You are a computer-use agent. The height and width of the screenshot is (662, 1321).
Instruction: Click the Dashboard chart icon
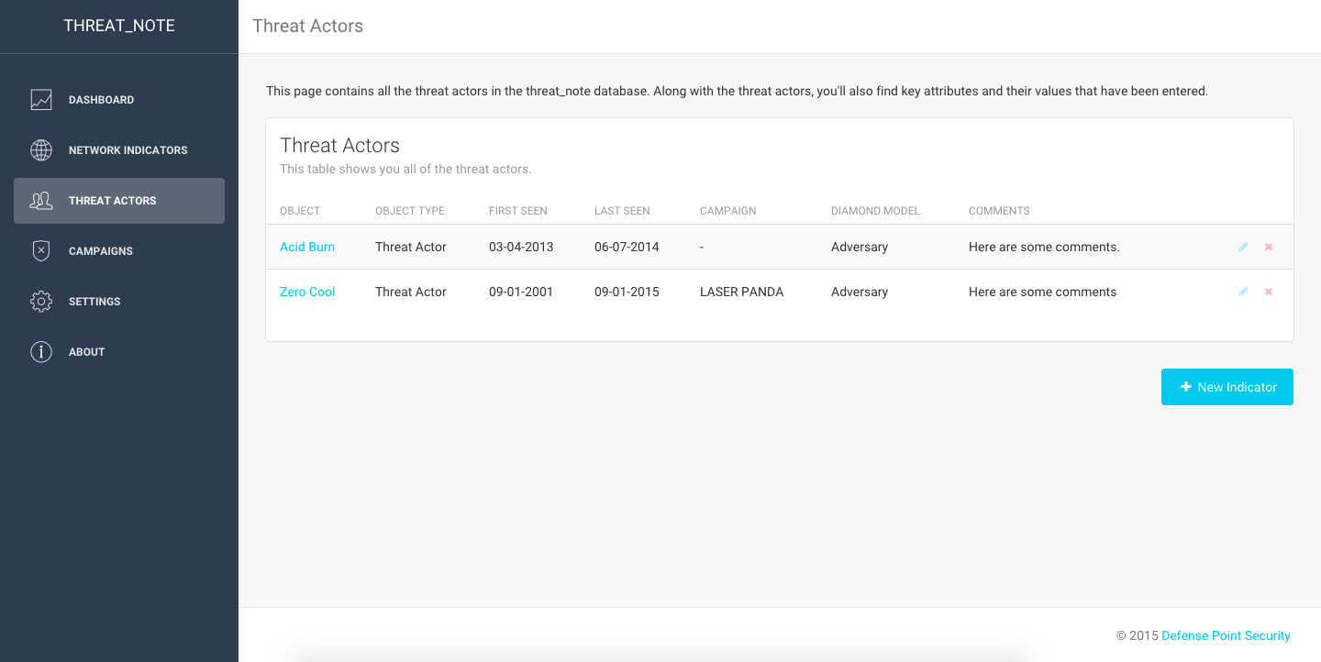point(41,100)
